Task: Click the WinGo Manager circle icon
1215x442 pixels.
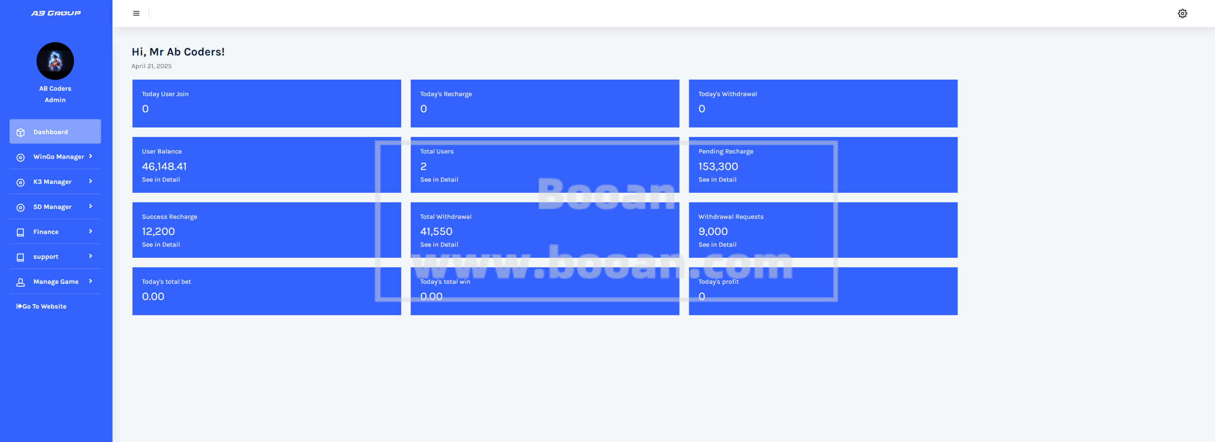Action: tap(20, 157)
